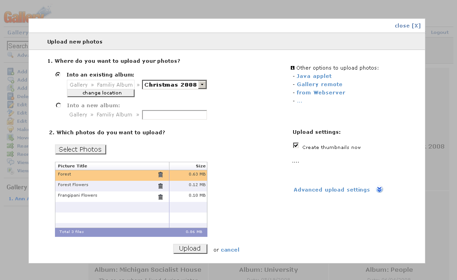The image size is (457, 280).
Task: Choose the Gallery remote upload link
Action: tap(319, 84)
